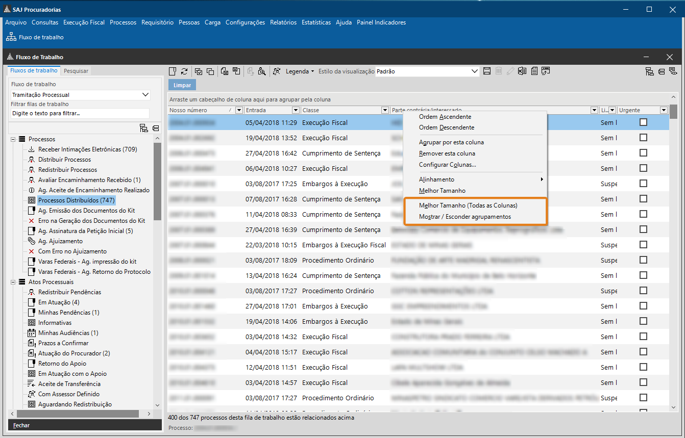Toggle Urgente checkbox for 22/03/2018 10:15 row
The height and width of the screenshot is (438, 685).
pos(643,245)
